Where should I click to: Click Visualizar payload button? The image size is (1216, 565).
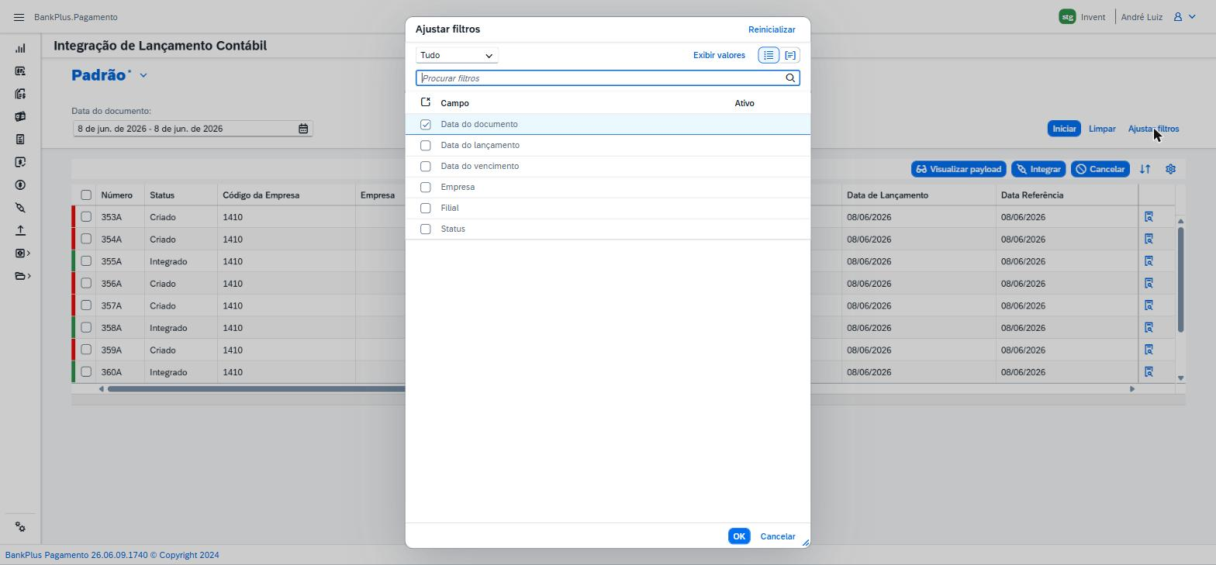(x=959, y=169)
